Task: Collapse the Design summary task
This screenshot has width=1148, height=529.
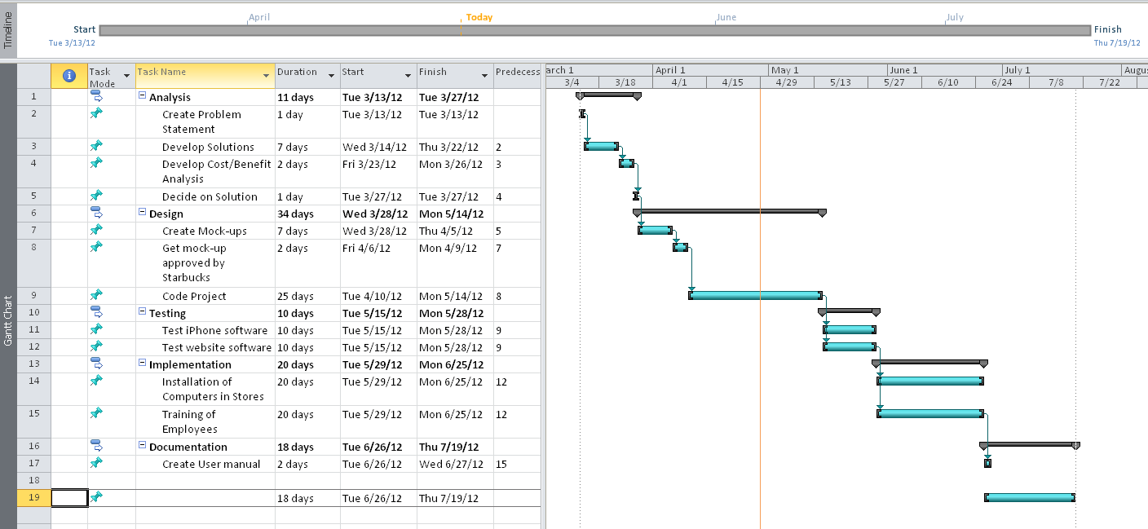Action: pyautogui.click(x=143, y=213)
